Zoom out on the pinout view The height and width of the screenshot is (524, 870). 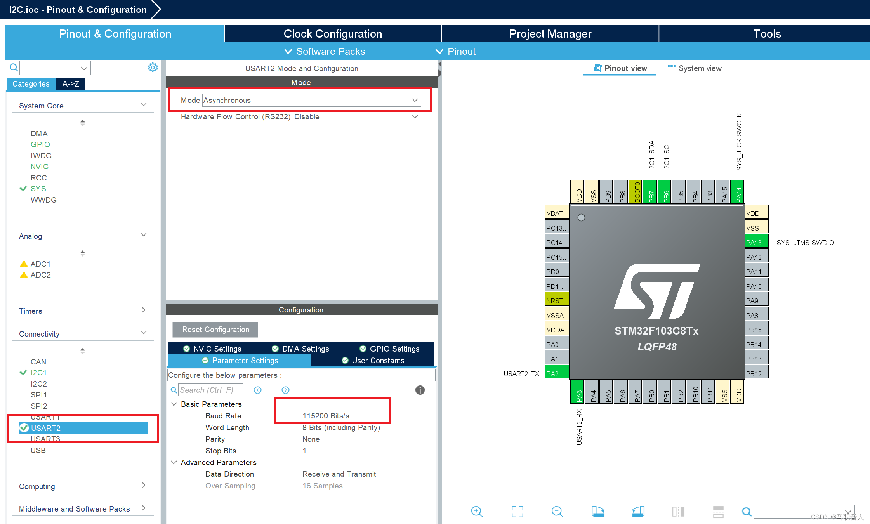coord(557,512)
